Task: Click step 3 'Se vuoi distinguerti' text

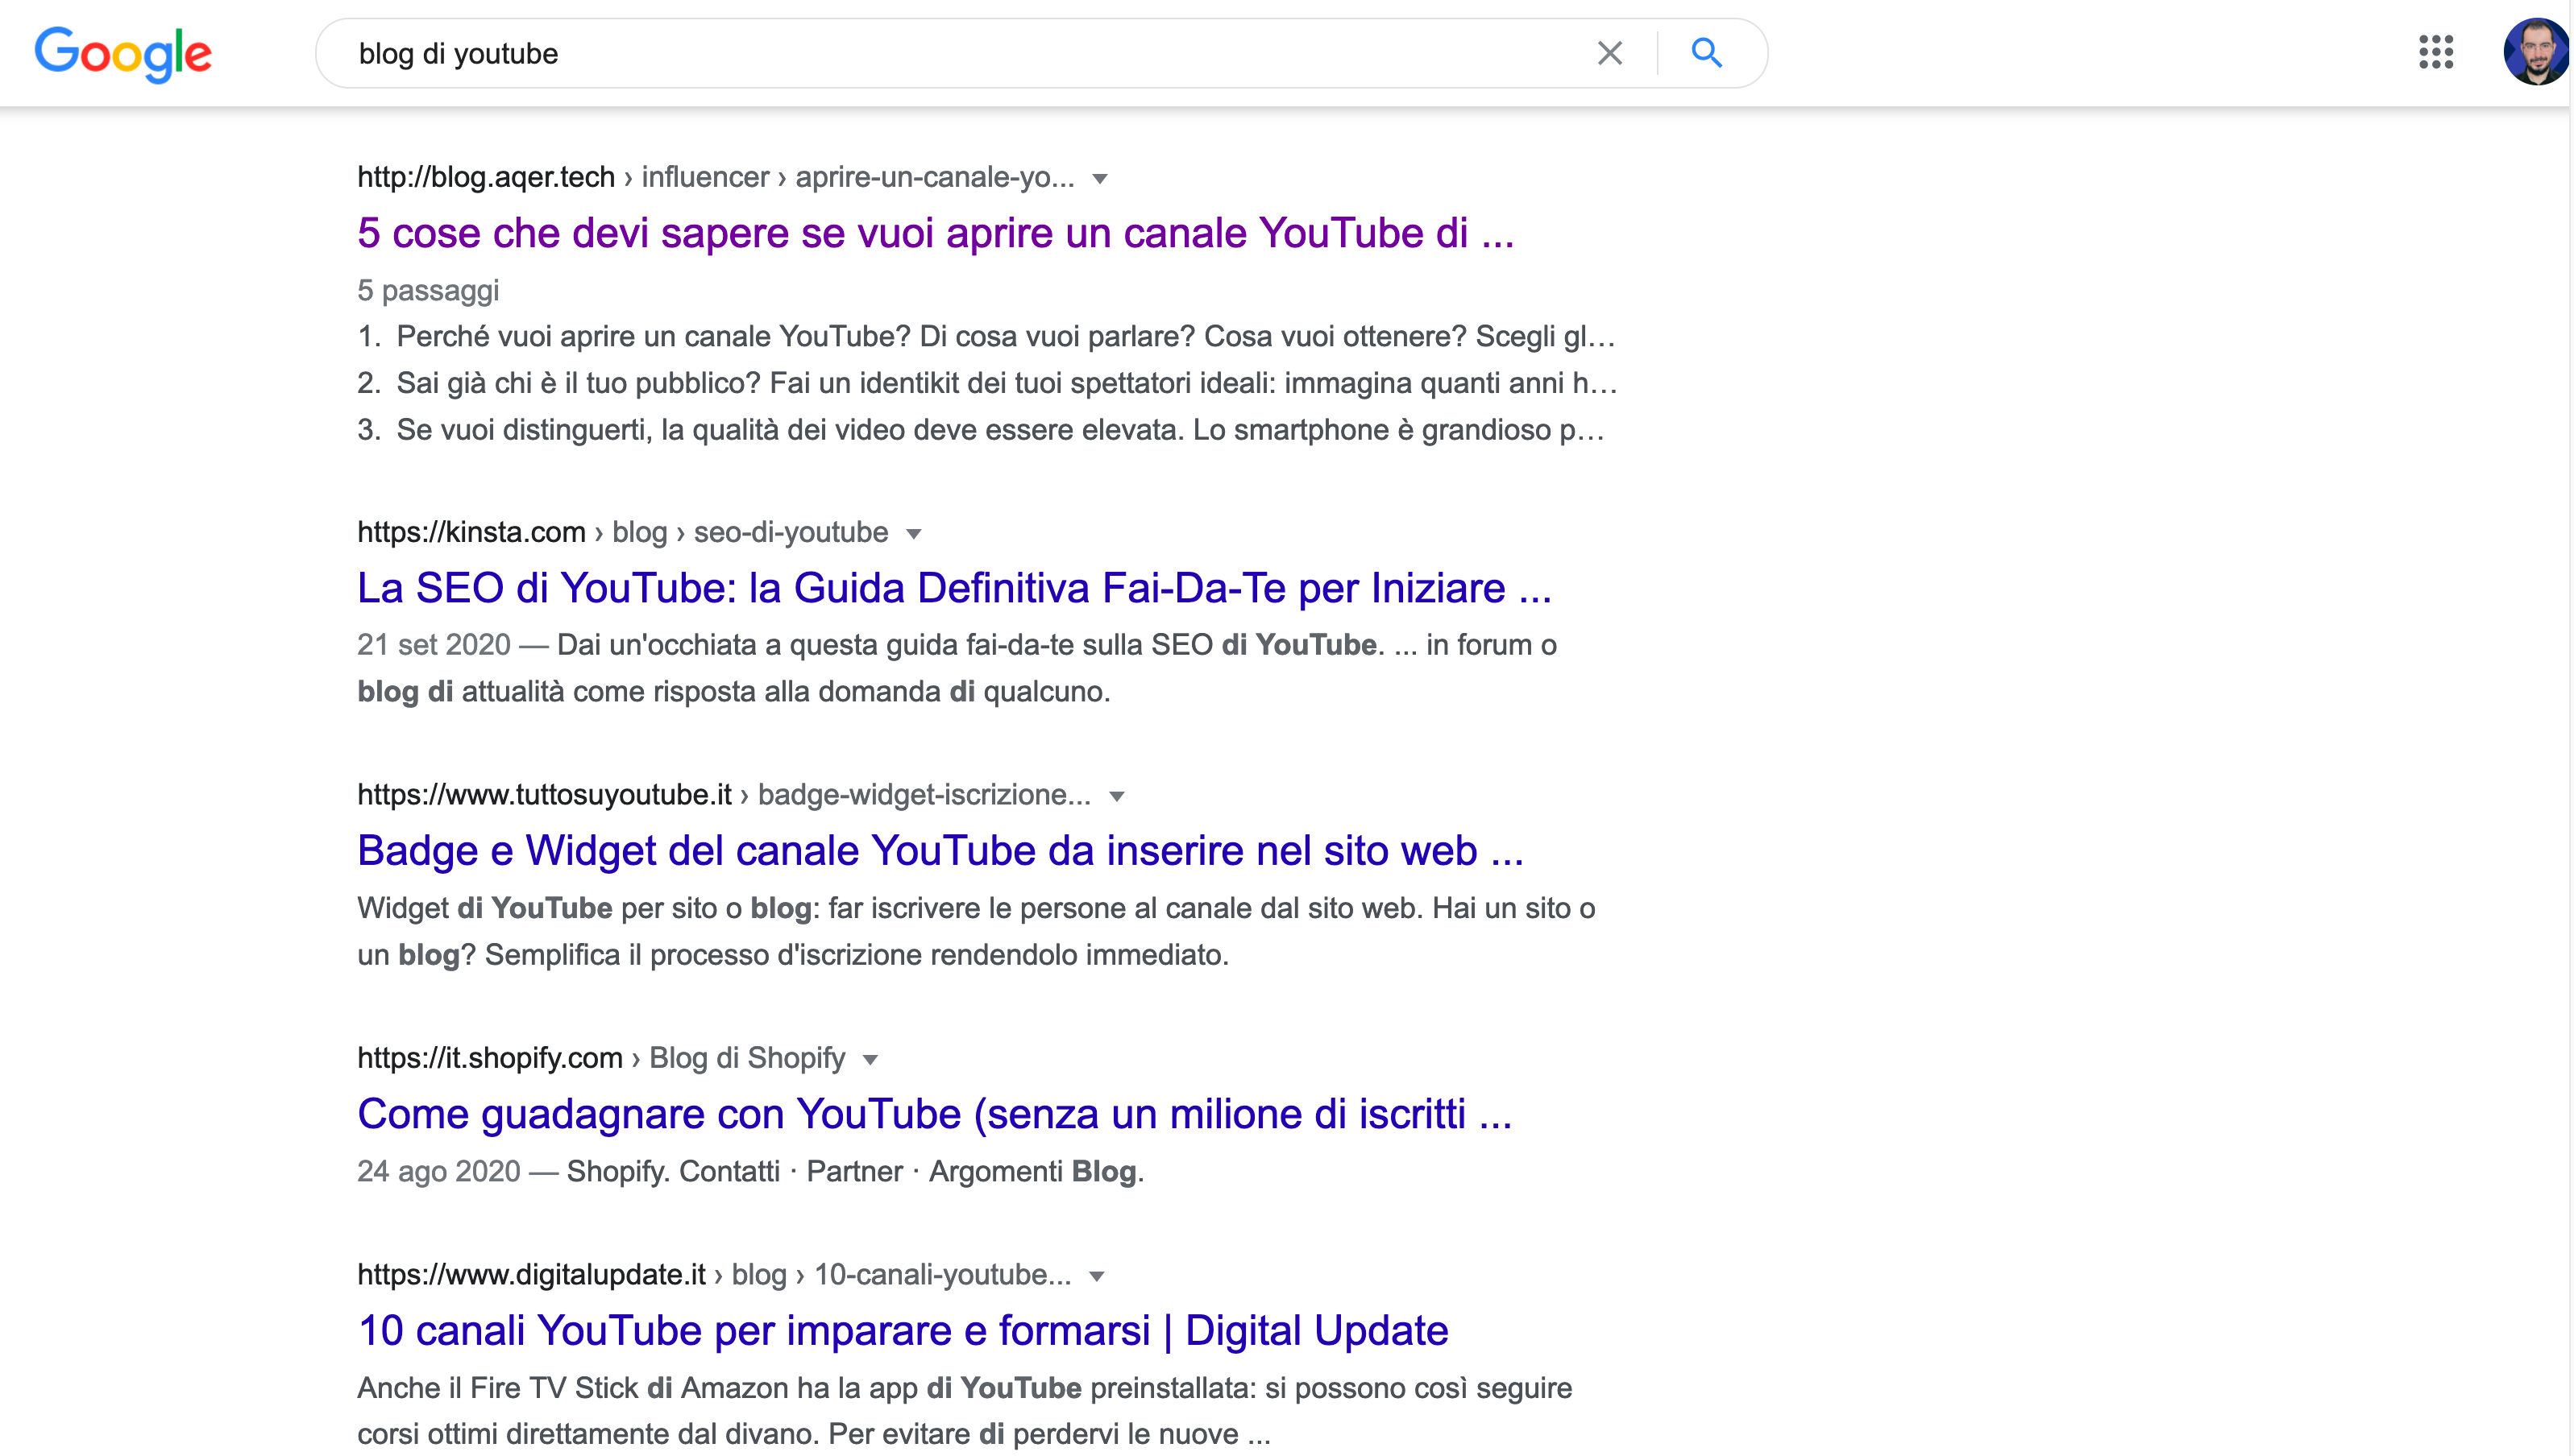Action: (x=981, y=431)
